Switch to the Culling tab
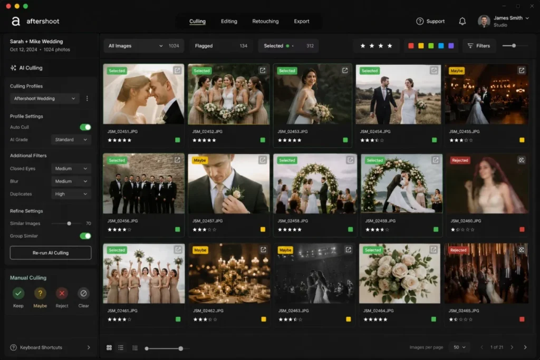 click(x=197, y=21)
